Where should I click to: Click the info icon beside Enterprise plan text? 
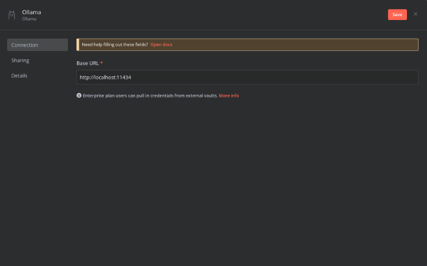point(79,96)
